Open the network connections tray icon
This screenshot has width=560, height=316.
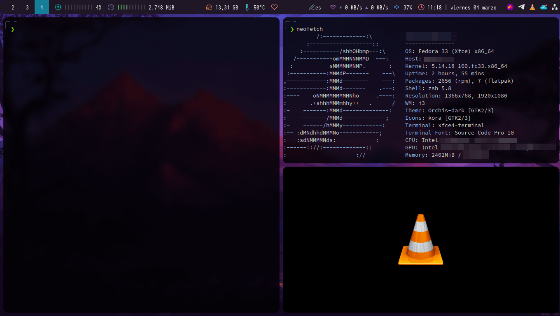(554, 7)
